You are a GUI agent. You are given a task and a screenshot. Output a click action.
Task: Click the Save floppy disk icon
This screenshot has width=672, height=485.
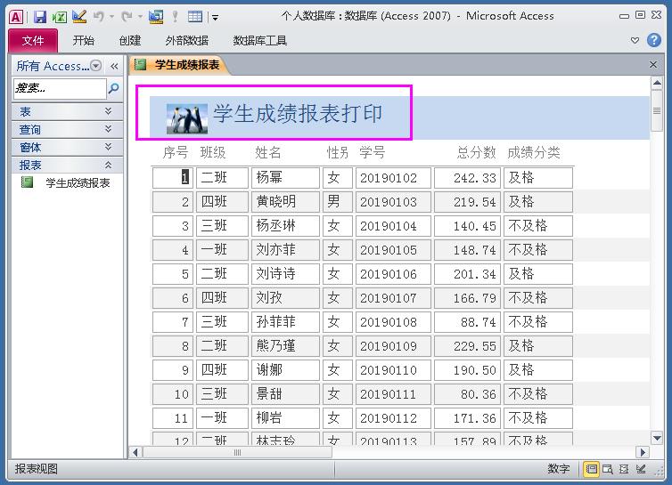40,17
